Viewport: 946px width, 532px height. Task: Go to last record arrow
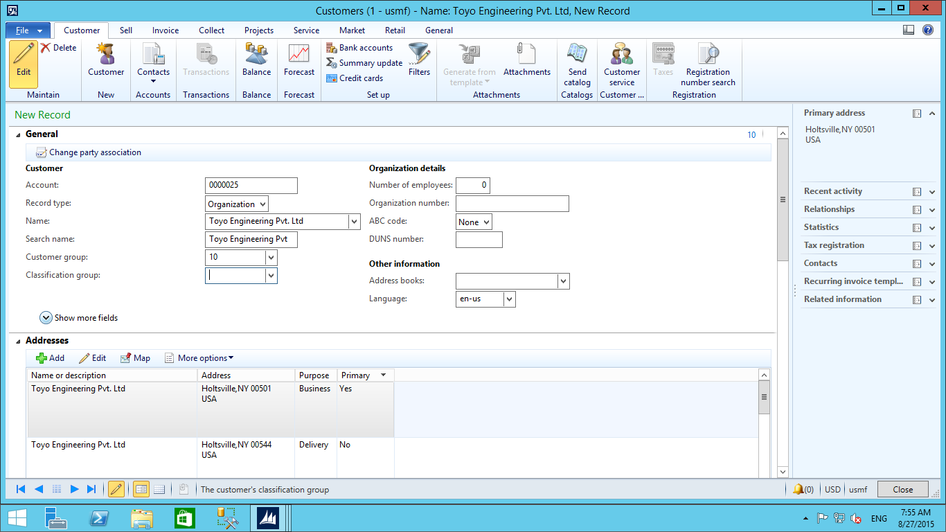pyautogui.click(x=91, y=489)
